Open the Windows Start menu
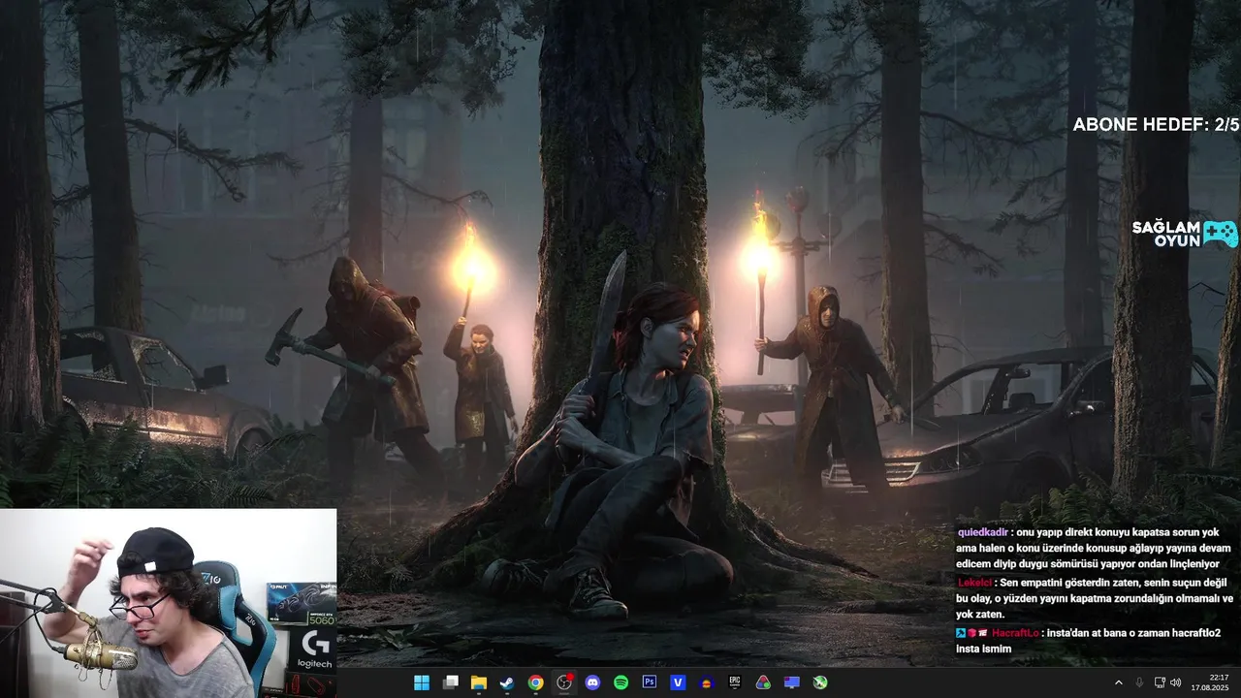Viewport: 1241px width, 698px height. [422, 682]
